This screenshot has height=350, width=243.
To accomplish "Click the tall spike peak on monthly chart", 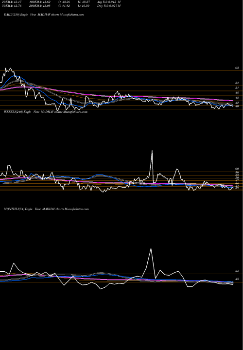I will [151, 249].
